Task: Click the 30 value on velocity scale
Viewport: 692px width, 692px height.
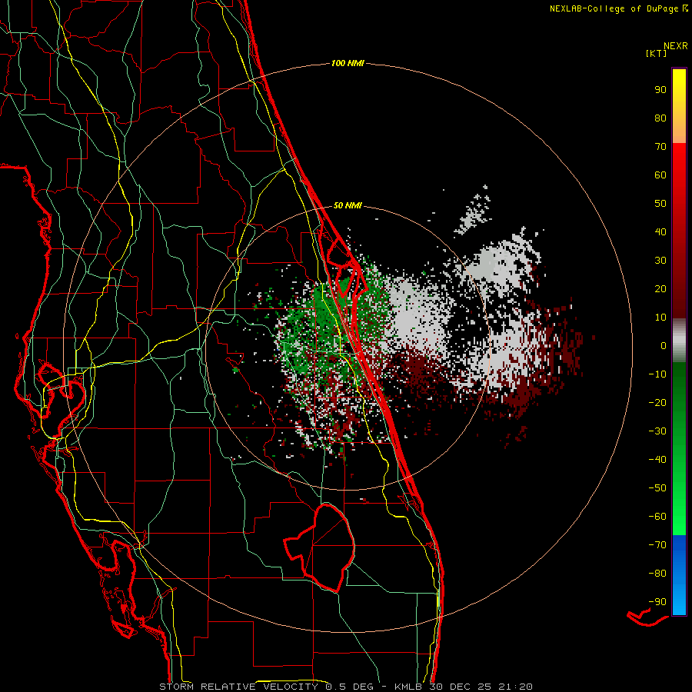Action: click(x=660, y=261)
